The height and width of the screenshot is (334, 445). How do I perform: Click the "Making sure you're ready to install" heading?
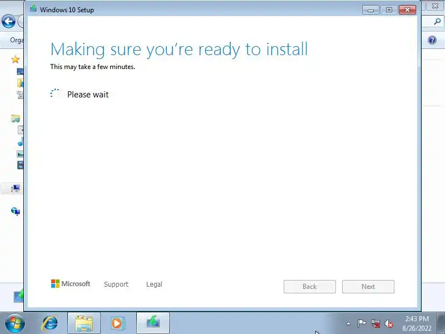pos(179,50)
